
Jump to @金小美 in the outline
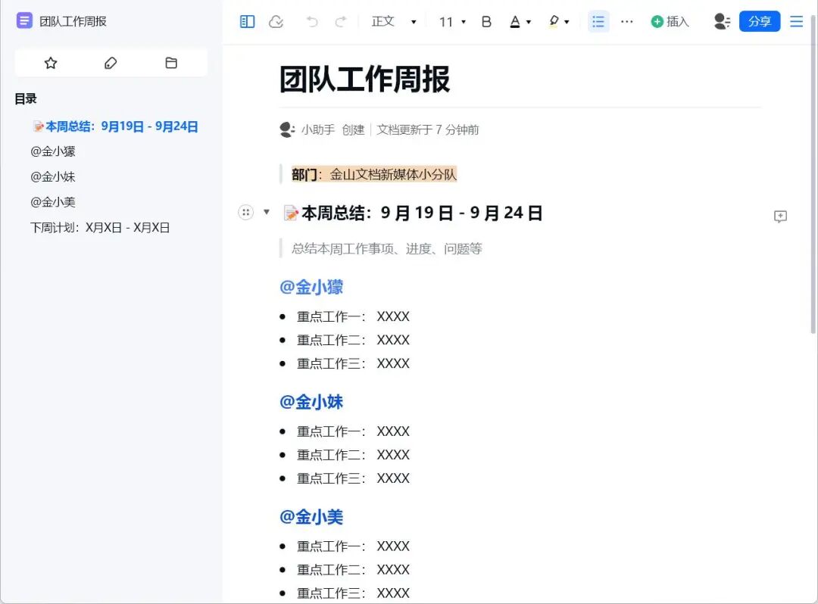point(53,202)
